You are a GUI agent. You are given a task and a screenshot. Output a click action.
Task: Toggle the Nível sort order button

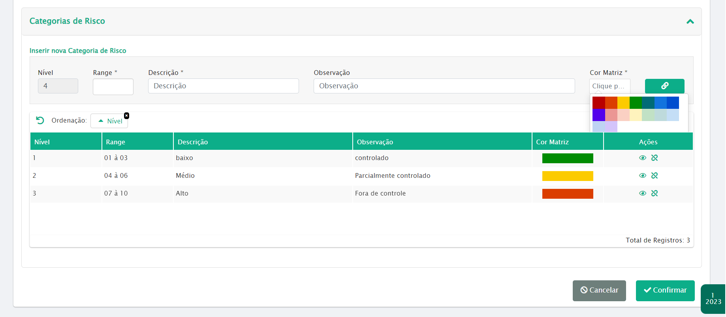[x=110, y=121]
